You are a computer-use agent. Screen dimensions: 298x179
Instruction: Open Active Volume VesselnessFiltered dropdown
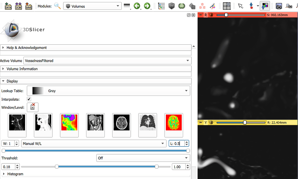point(107,61)
